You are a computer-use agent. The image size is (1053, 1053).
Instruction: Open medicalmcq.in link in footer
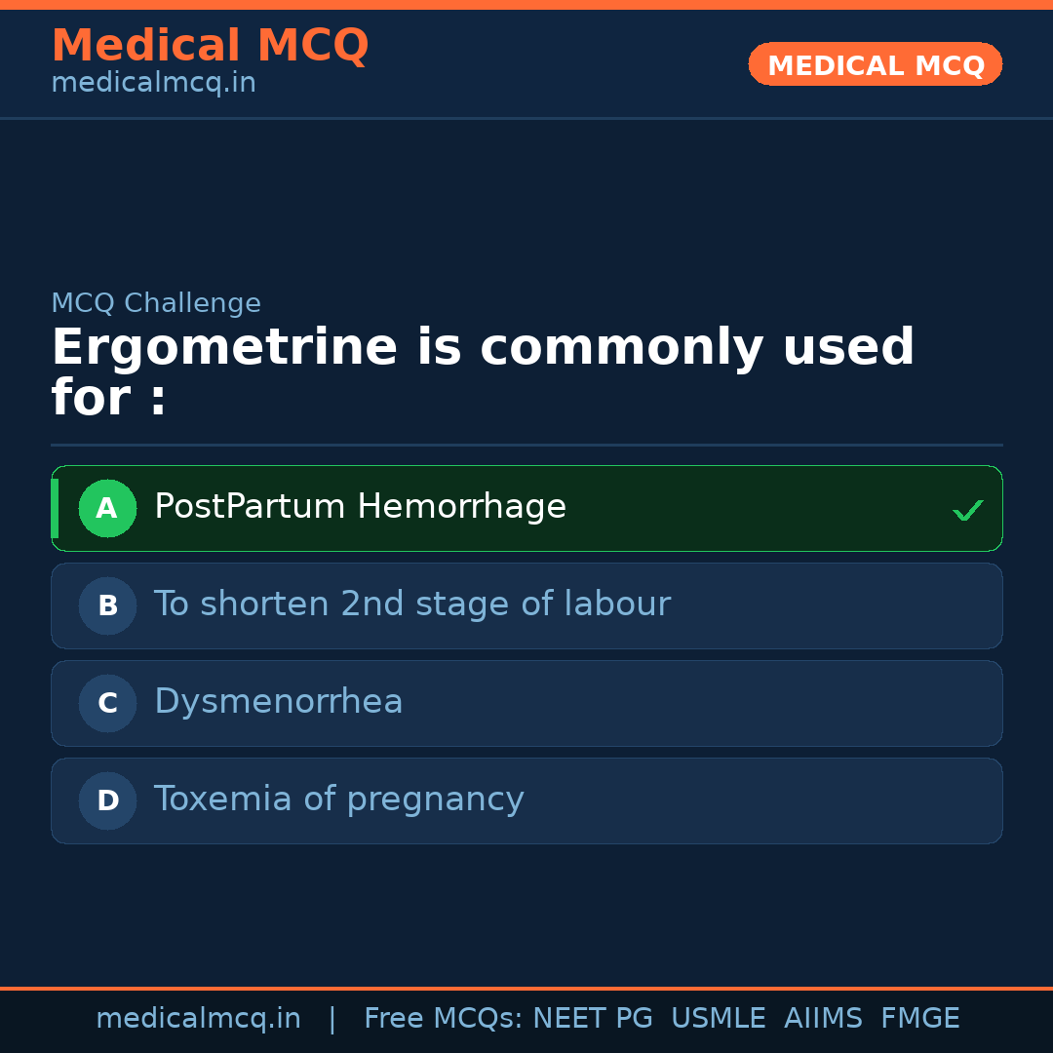198,1019
